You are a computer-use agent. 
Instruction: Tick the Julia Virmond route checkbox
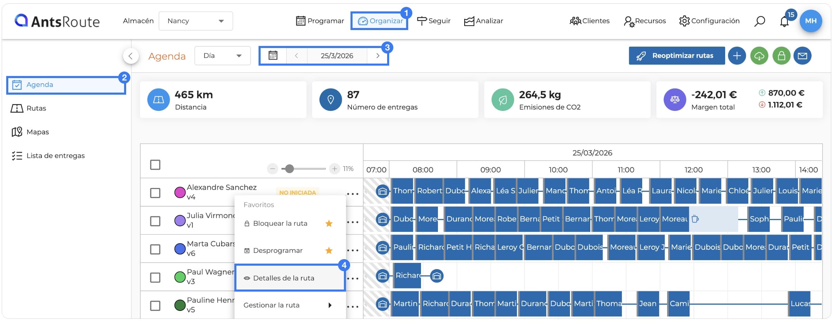155,221
